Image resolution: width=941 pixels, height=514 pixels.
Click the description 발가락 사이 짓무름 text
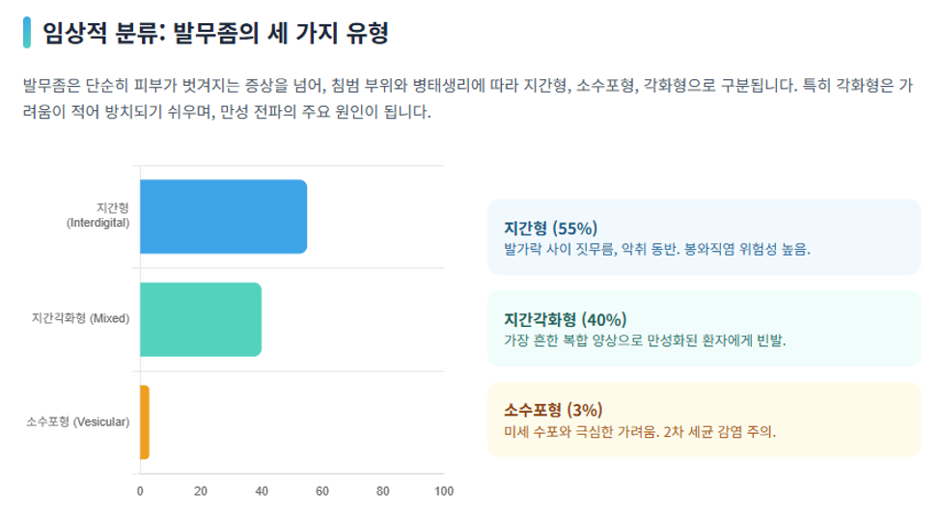click(x=657, y=250)
